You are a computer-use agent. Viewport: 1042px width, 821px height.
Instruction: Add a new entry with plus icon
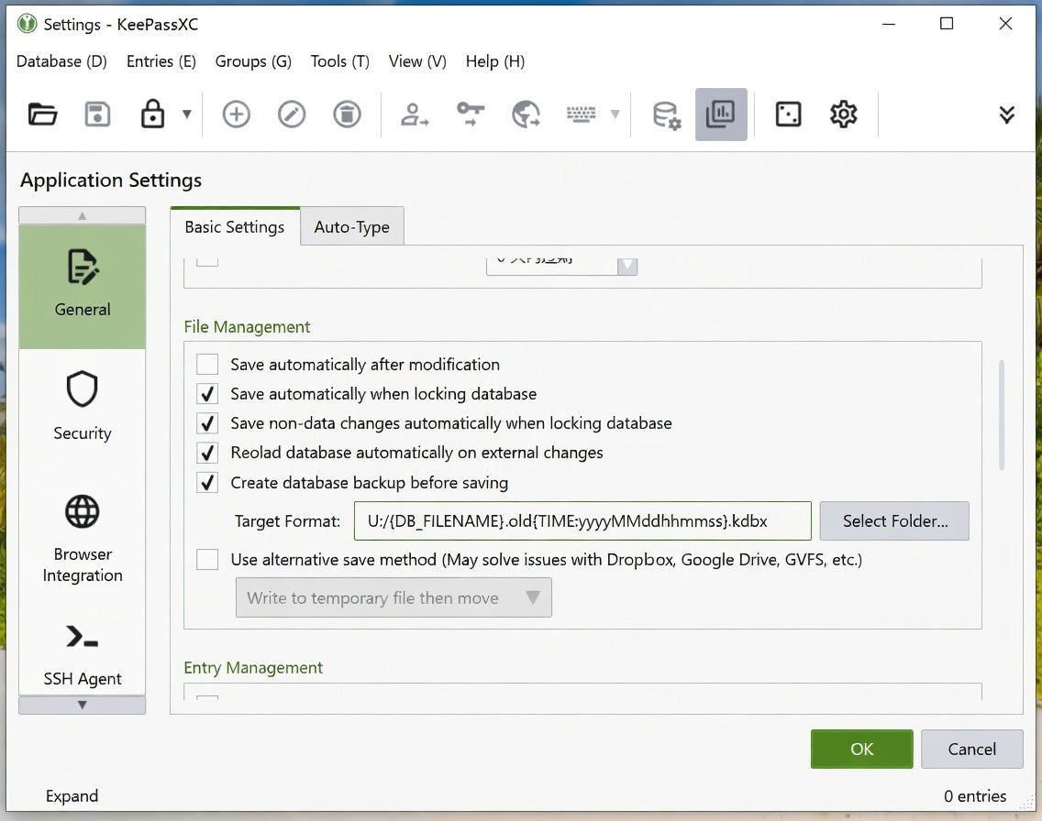[236, 115]
